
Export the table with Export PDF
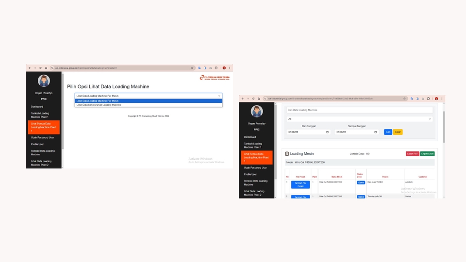pyautogui.click(x=412, y=154)
